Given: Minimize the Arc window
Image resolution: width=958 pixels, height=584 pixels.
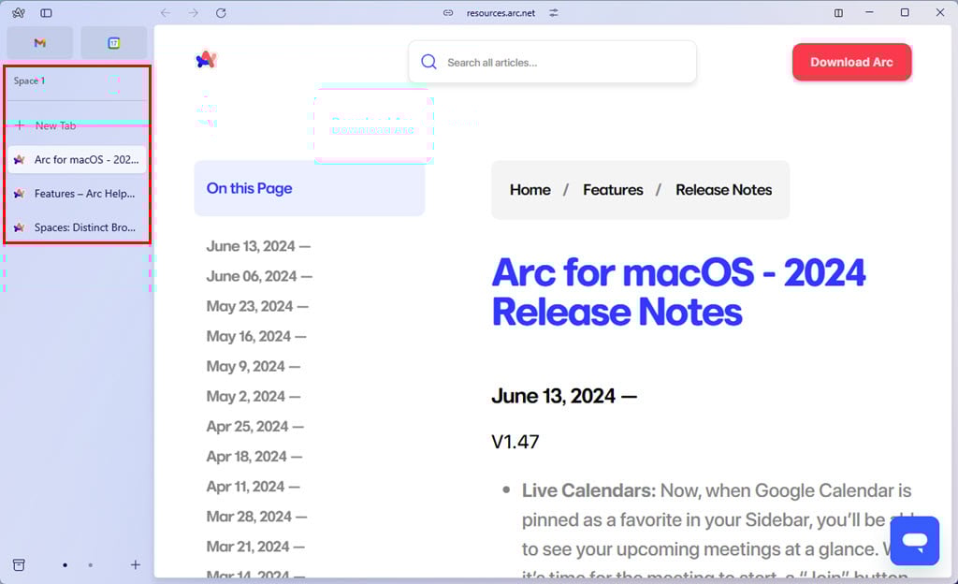Looking at the screenshot, I should pos(869,12).
